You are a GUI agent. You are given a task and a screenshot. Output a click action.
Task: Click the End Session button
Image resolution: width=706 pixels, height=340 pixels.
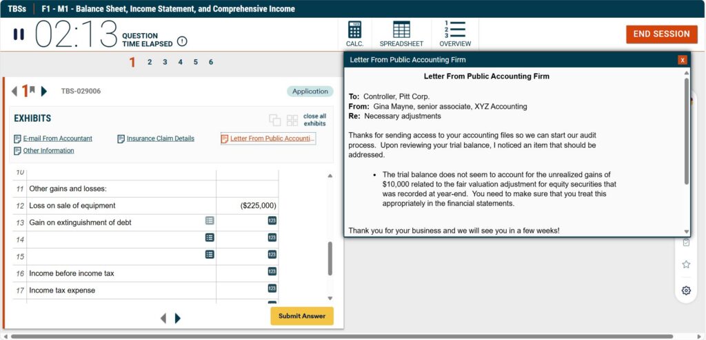661,34
